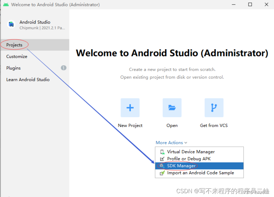Screen dimensions: 274x197
Task: Maximize the Welcome window
Action: tap(250, 4)
